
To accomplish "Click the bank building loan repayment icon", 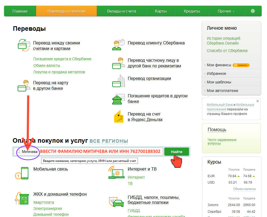I will pos(118,99).
